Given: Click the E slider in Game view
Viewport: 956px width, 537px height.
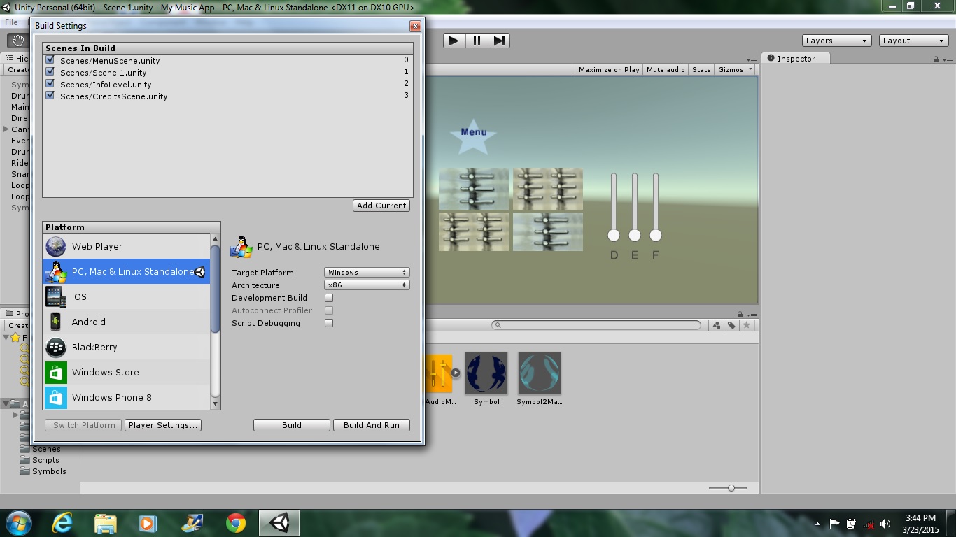Looking at the screenshot, I should click(x=635, y=207).
